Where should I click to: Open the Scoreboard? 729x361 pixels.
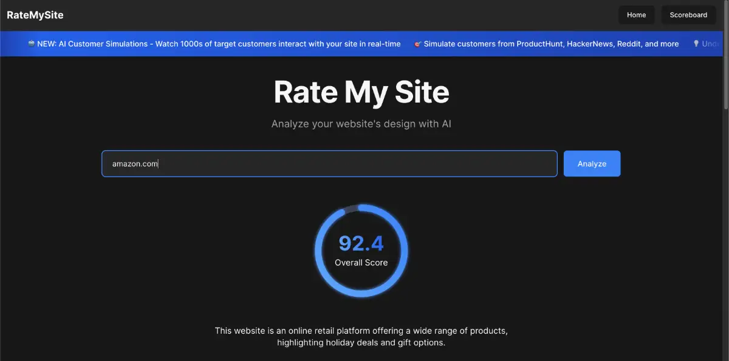pyautogui.click(x=688, y=15)
